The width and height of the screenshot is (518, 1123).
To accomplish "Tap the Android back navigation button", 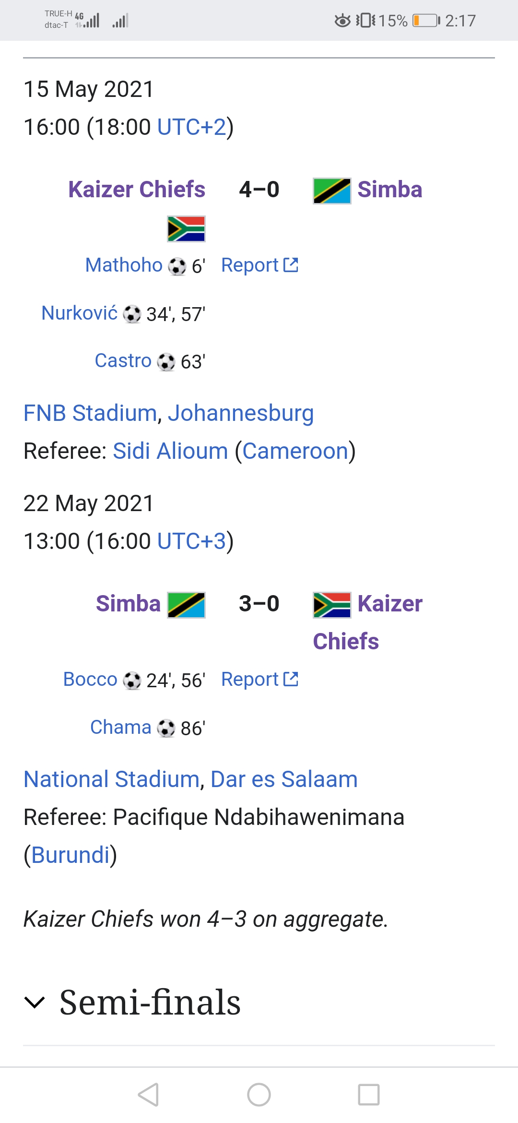I will coord(148,1095).
